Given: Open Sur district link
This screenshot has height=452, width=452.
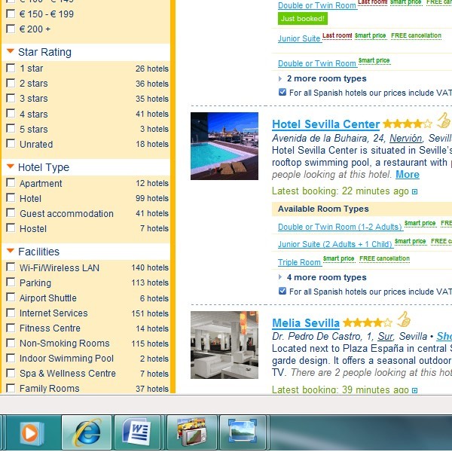Looking at the screenshot, I should (386, 337).
